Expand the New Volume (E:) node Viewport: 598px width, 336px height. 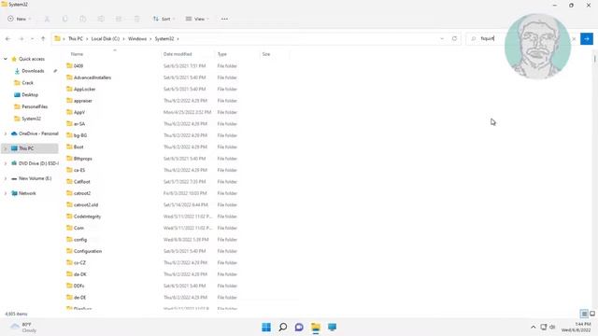tap(6, 178)
